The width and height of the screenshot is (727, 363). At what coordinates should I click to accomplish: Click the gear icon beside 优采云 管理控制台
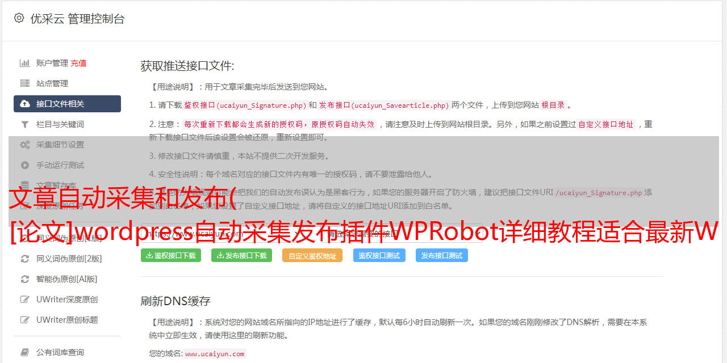click(x=19, y=18)
